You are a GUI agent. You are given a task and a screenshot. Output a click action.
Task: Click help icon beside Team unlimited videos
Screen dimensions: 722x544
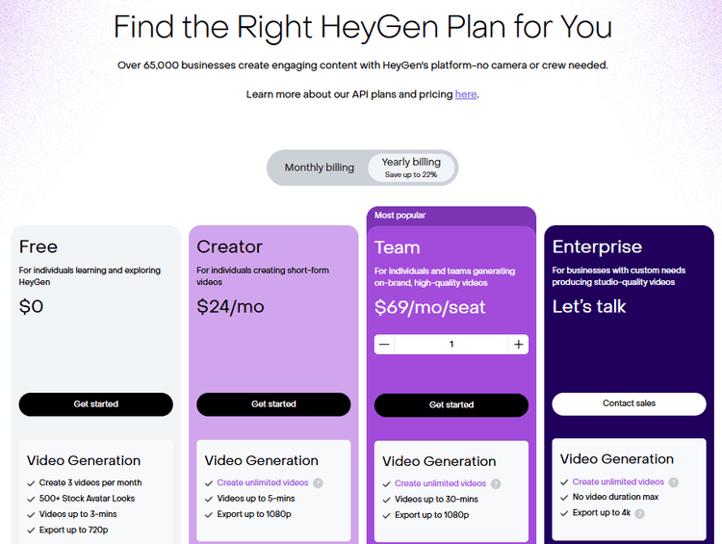pos(496,483)
